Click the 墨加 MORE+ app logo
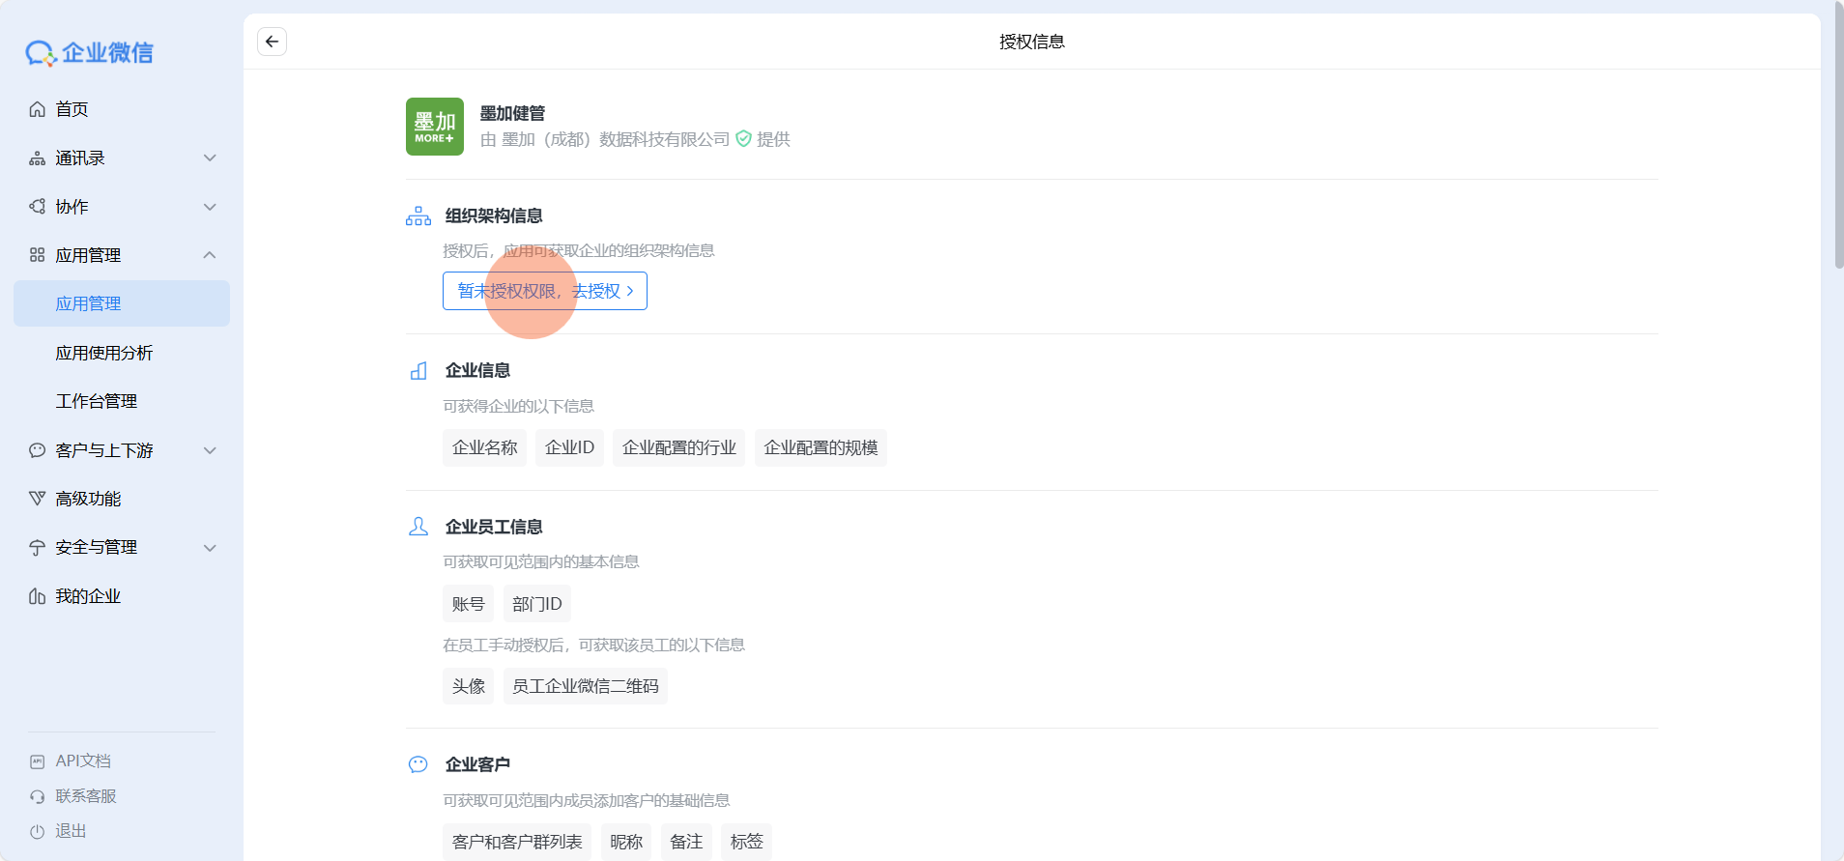The height and width of the screenshot is (861, 1844). 434,127
